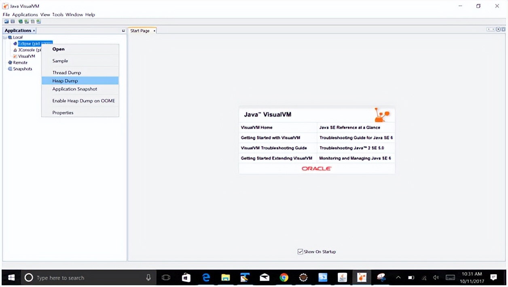
Task: Choose Open from the context menu
Action: coord(80,49)
